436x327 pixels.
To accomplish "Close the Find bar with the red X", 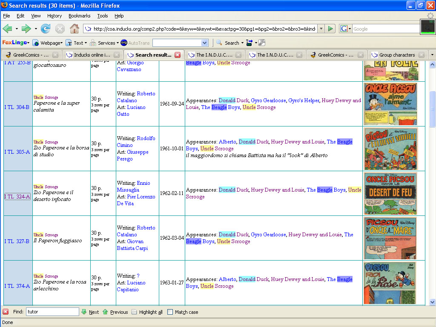I will 6,312.
